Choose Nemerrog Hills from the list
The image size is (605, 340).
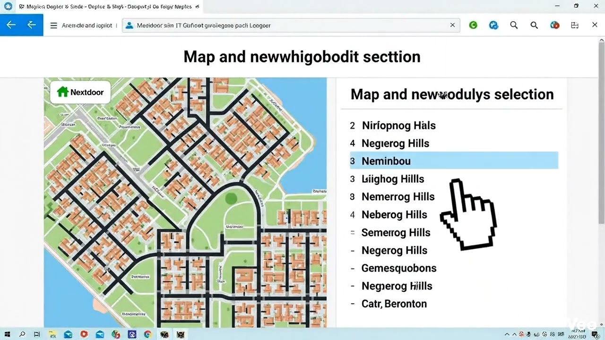[x=398, y=197]
